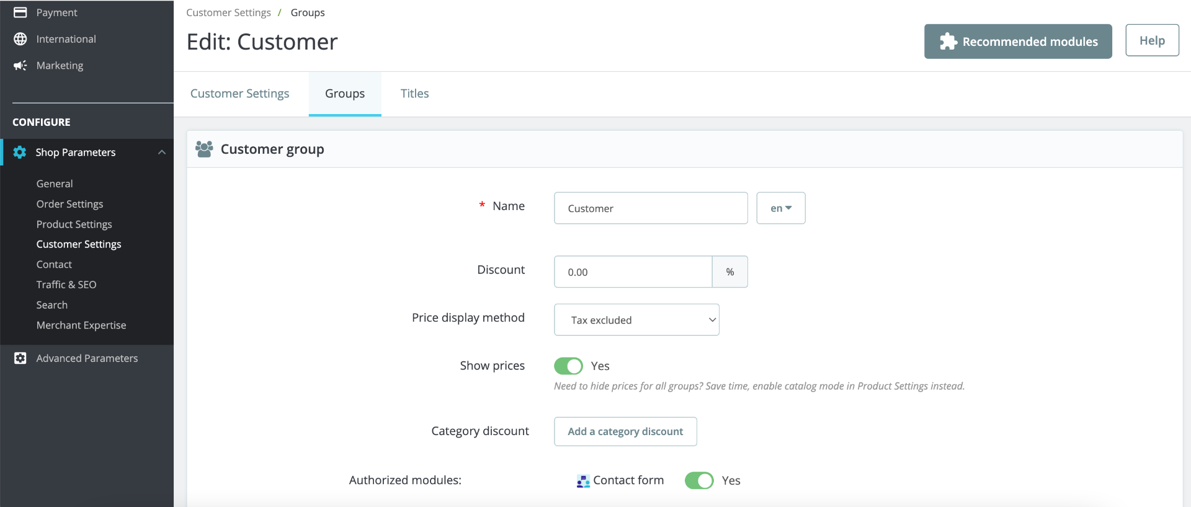Click the Contact form module icon
This screenshot has height=507, width=1191.
583,481
